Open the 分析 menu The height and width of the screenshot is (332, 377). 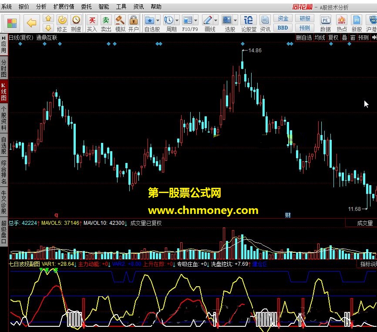(x=41, y=7)
